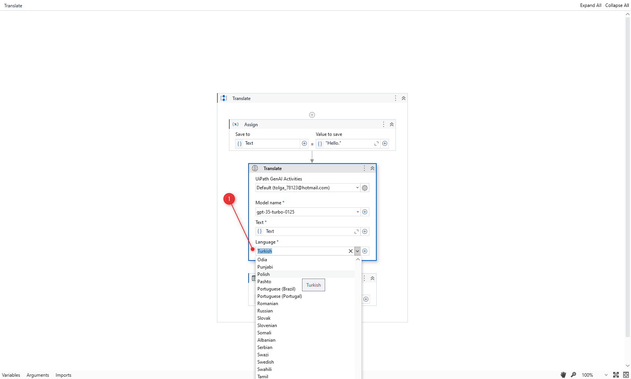Click the Language field showing Turkish
Image resolution: width=631 pixels, height=379 pixels.
302,251
